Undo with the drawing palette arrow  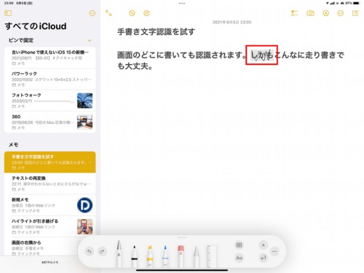pos(90,251)
